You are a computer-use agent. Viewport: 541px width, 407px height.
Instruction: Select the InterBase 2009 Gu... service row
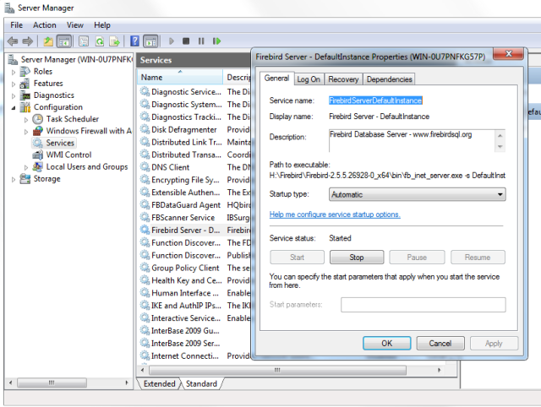point(195,330)
